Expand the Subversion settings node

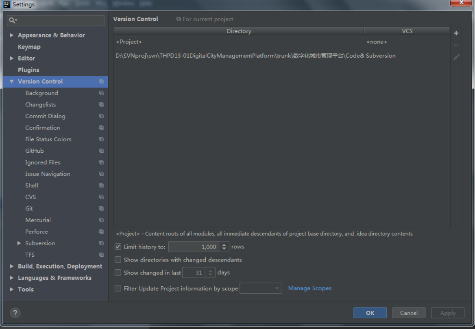[x=19, y=243]
